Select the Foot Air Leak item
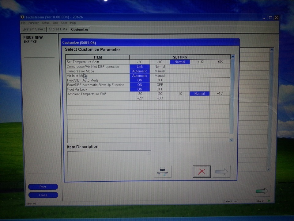 [98, 89]
